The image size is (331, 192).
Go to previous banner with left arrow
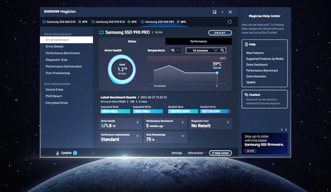coord(282,130)
